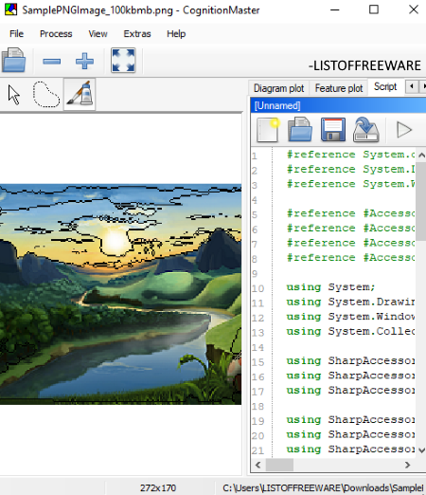Select the arrow pointer tool
426x495 pixels.
click(x=14, y=95)
